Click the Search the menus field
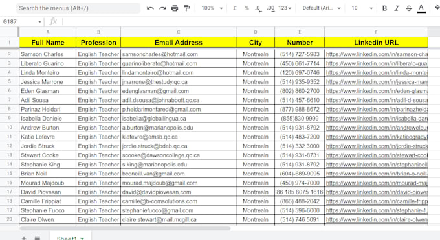Image resolution: width=440 pixels, height=240 pixels. [x=78, y=8]
